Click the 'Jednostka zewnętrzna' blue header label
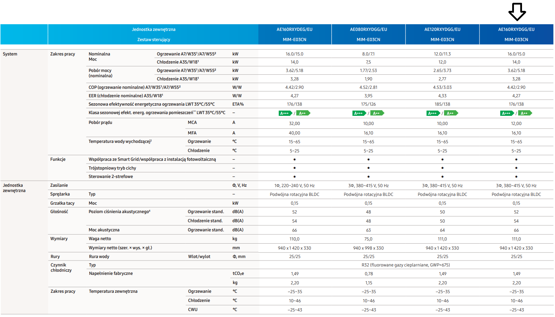 pos(154,29)
